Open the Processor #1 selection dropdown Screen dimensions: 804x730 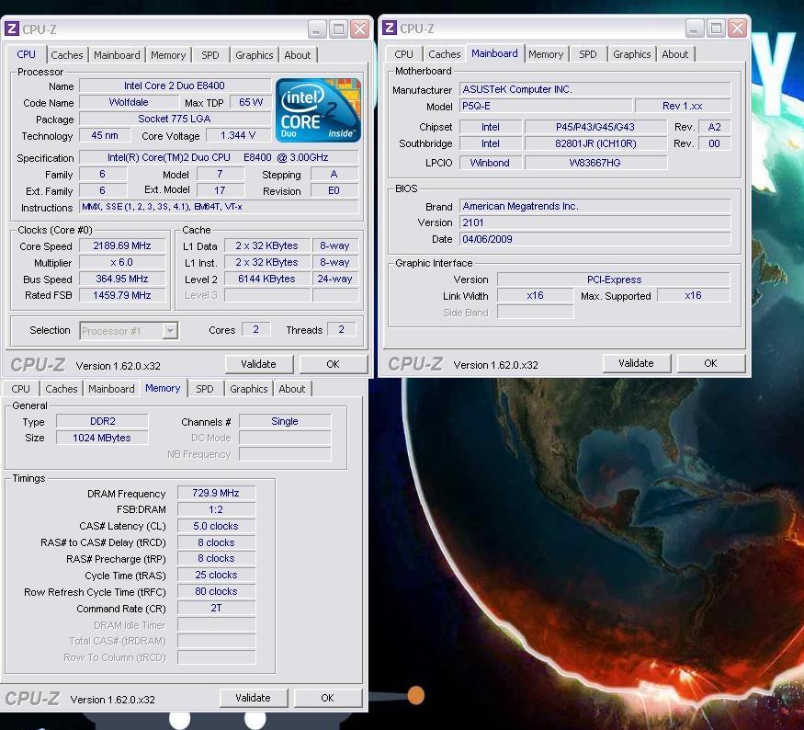point(170,331)
